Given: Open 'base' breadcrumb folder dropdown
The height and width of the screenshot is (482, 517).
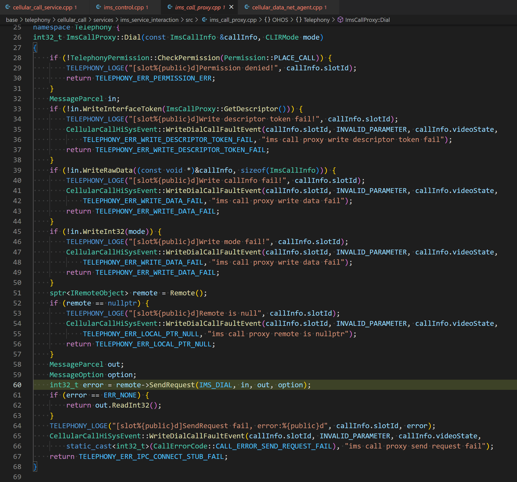Looking at the screenshot, I should (12, 20).
